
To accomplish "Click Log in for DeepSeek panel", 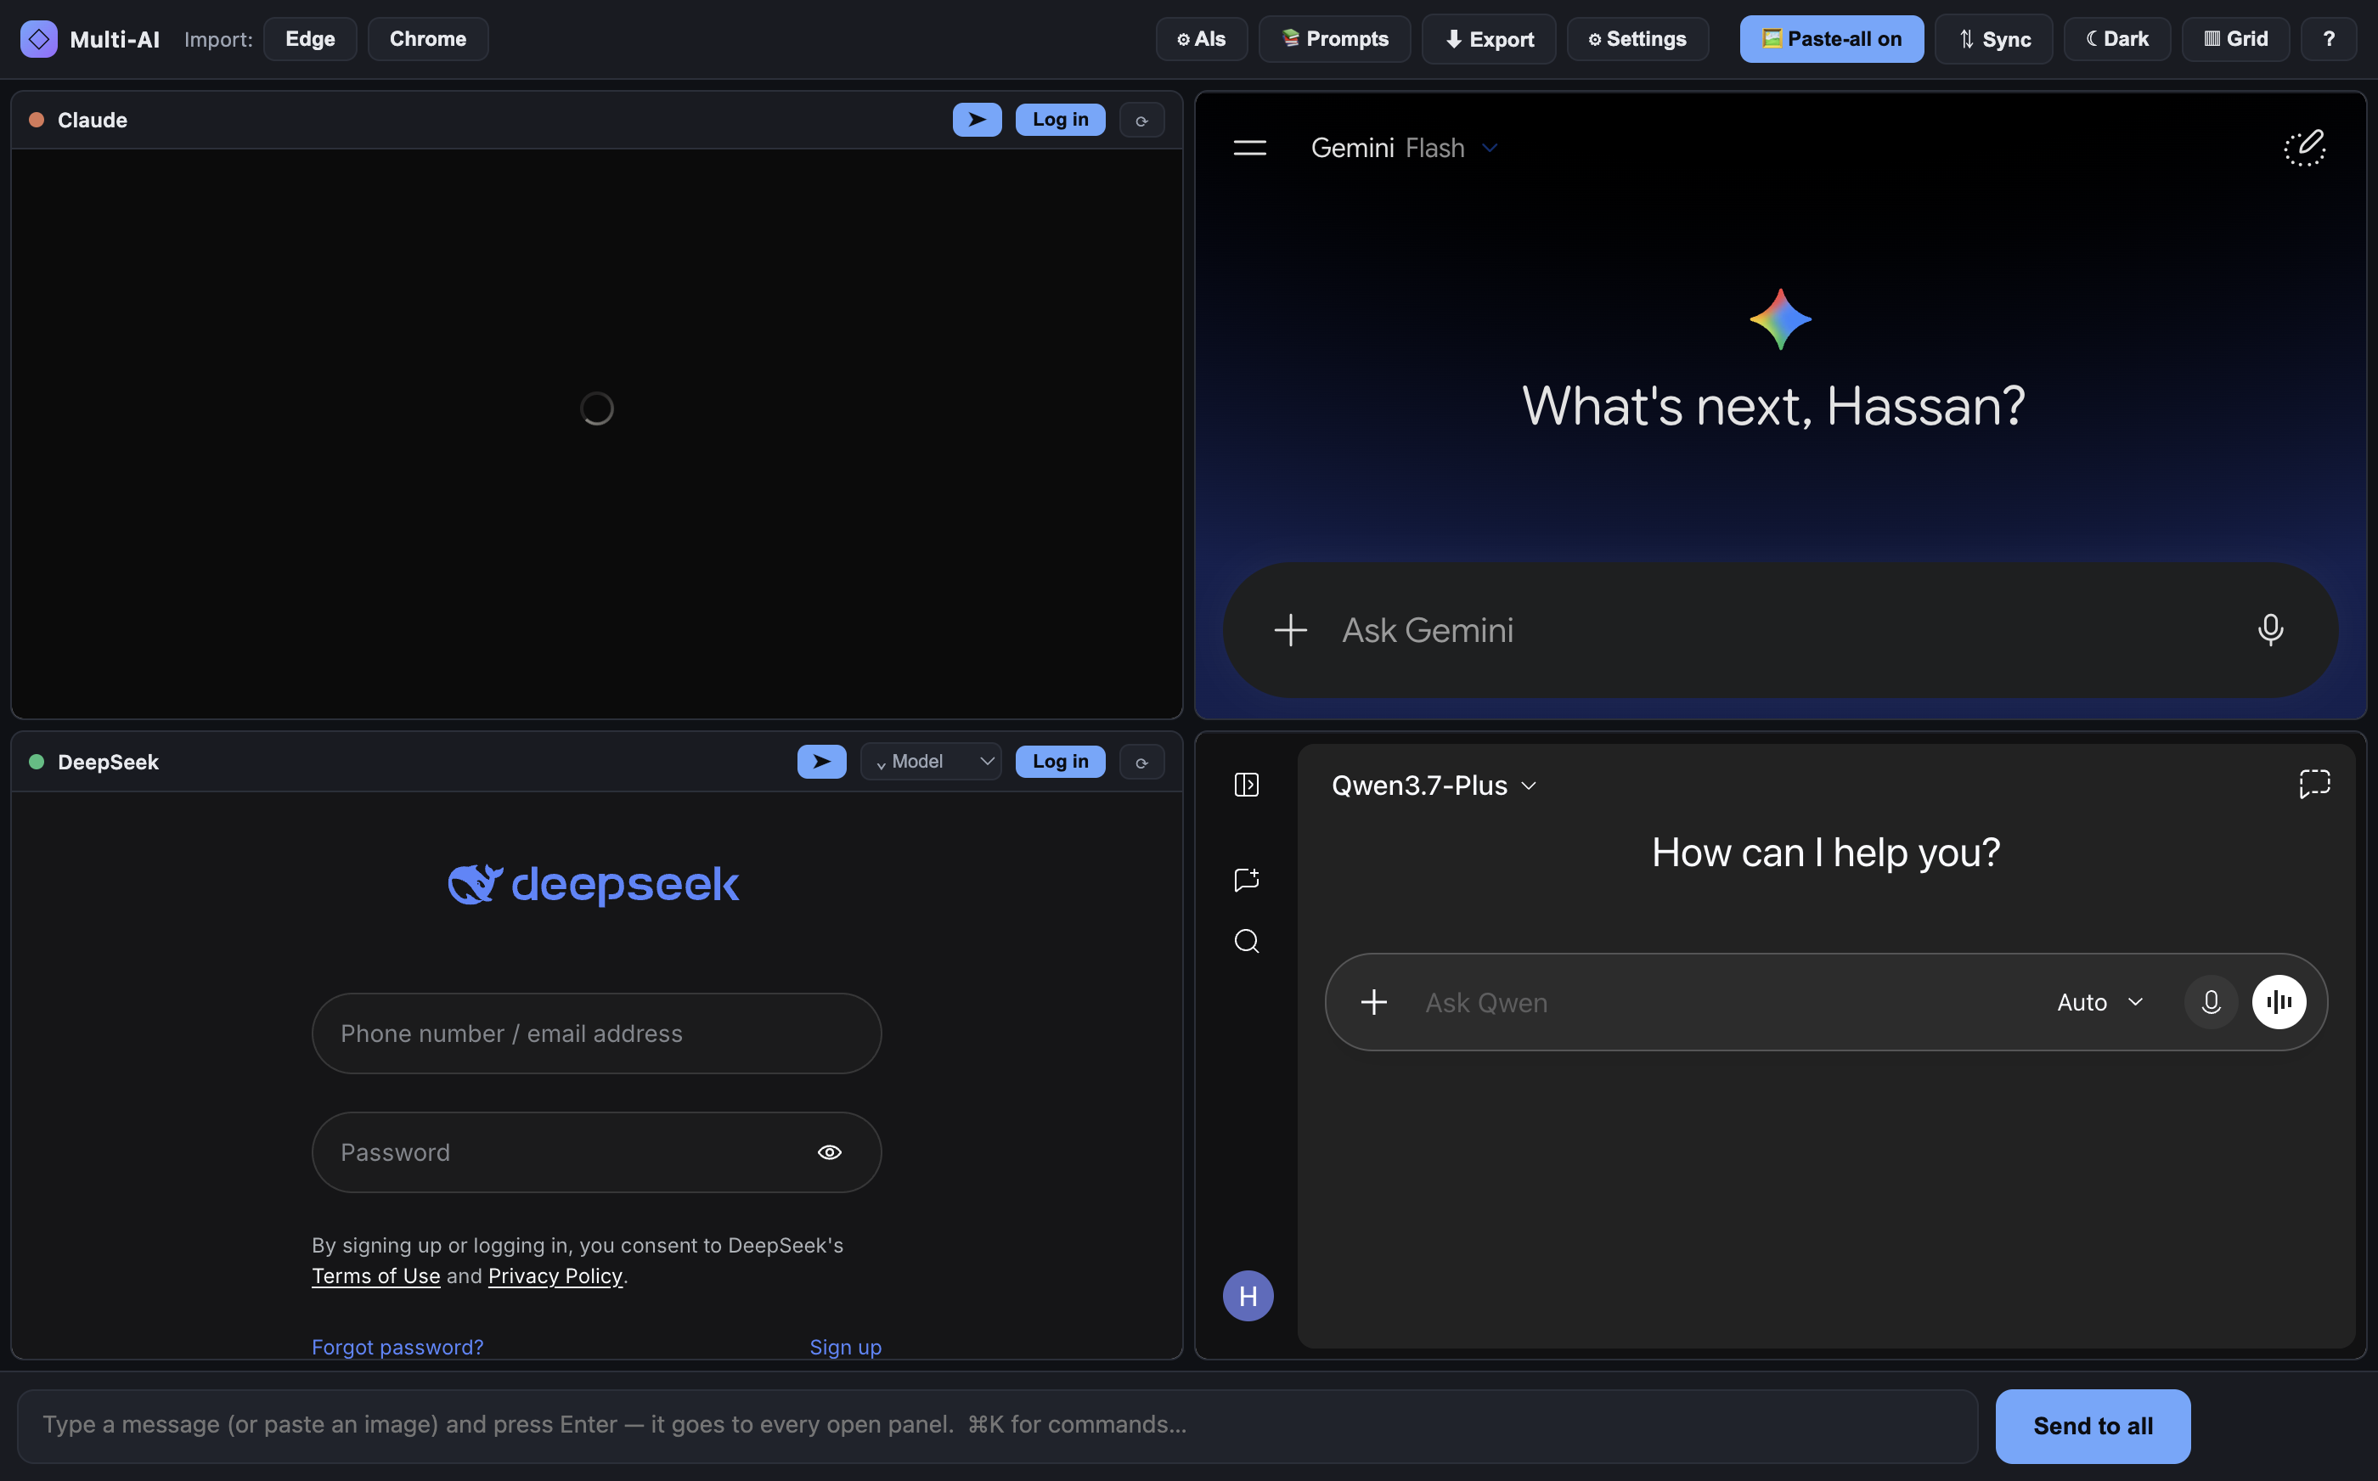I will pos(1060,761).
